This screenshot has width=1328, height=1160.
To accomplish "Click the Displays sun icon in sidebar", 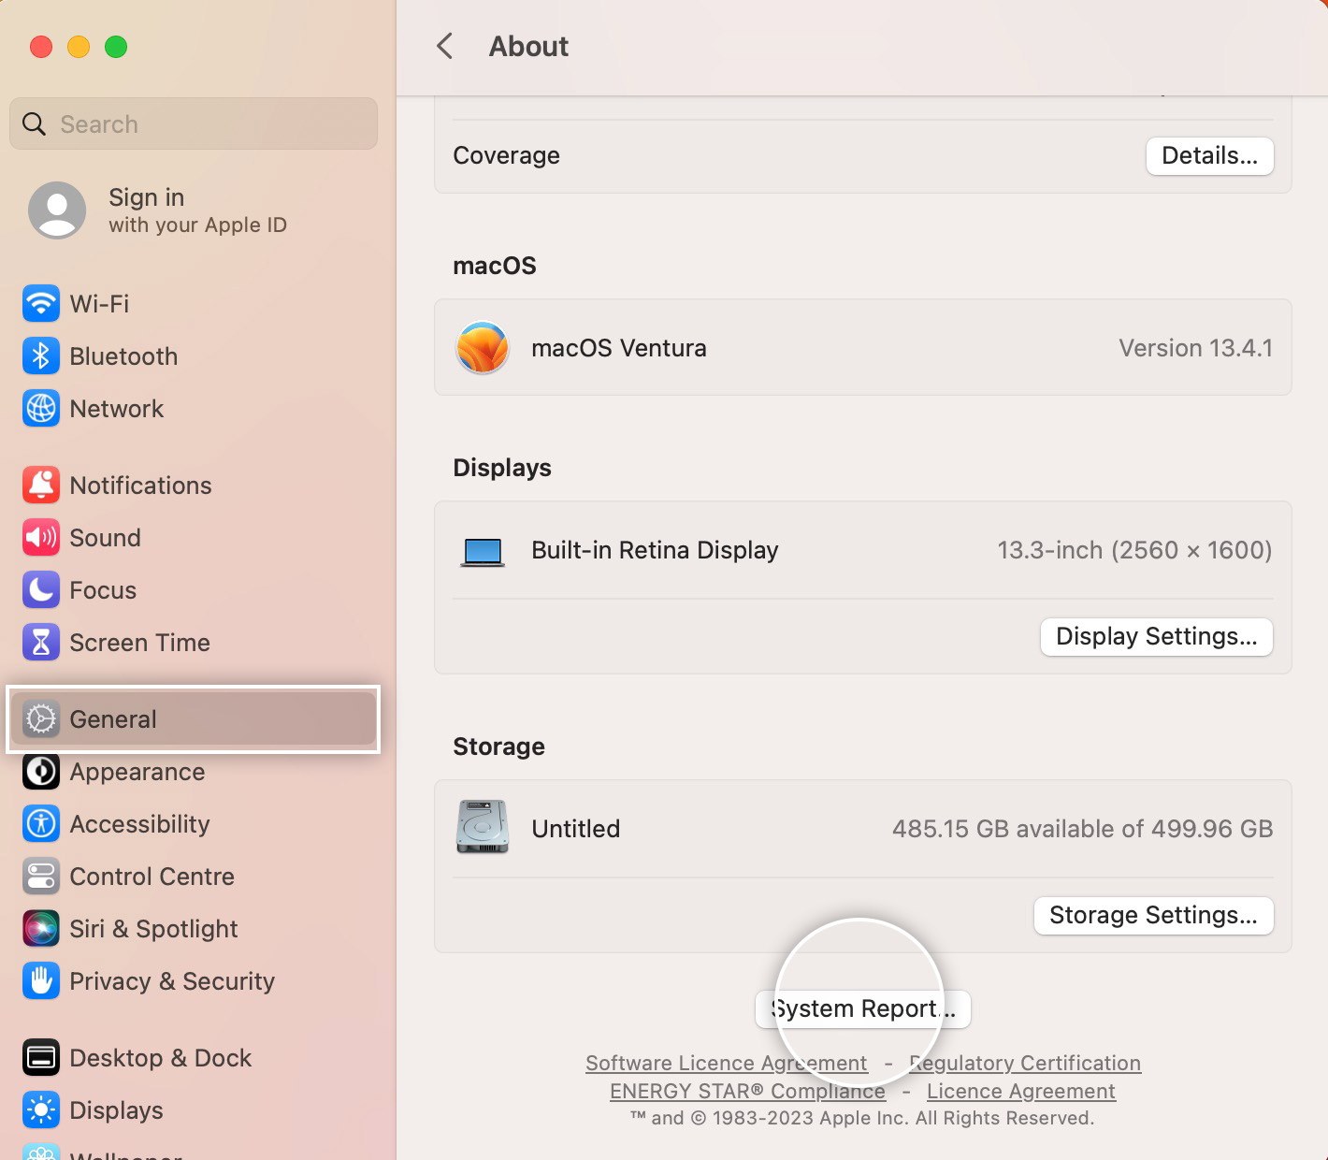I will click(41, 1109).
